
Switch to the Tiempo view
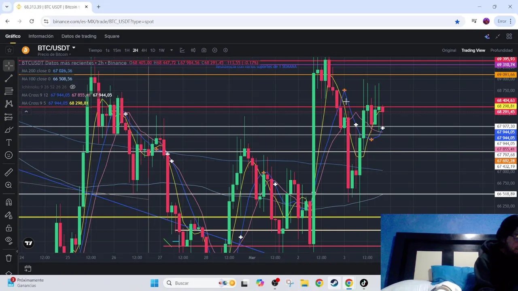click(95, 50)
